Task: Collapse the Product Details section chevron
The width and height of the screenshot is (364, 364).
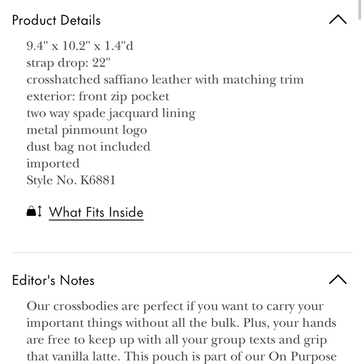Action: 338,20
